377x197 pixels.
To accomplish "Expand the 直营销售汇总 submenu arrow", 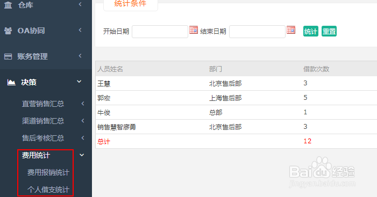I will [x=83, y=104].
